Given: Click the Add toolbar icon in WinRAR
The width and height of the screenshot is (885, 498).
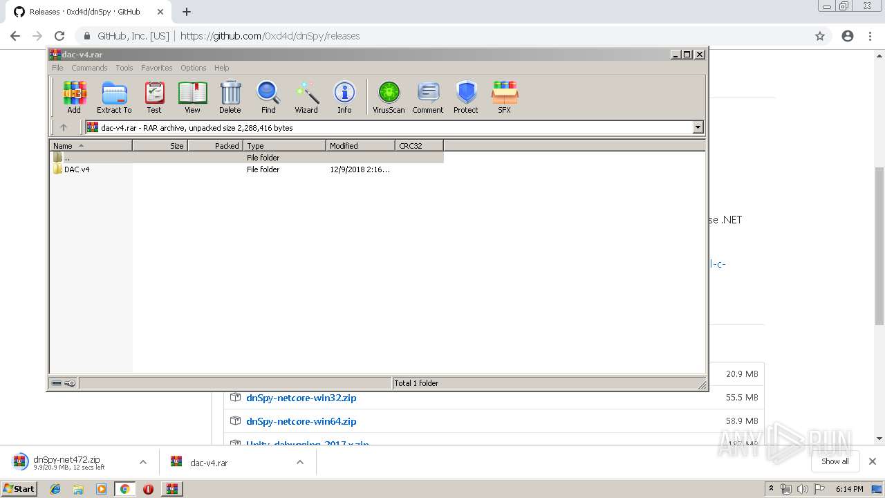Looking at the screenshot, I should click(74, 97).
